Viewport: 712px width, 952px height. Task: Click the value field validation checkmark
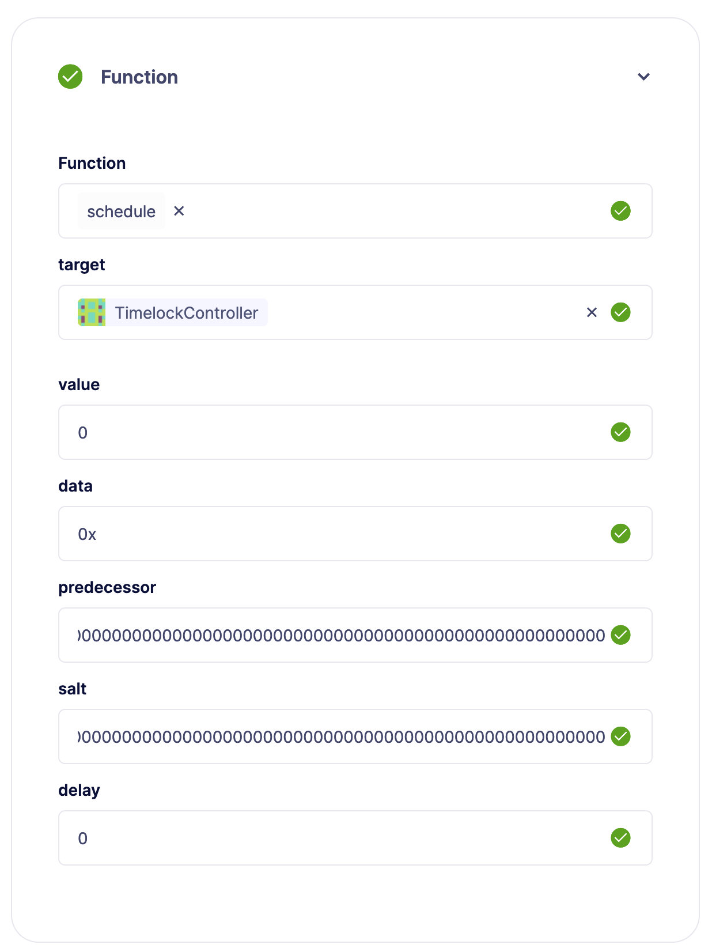click(620, 432)
